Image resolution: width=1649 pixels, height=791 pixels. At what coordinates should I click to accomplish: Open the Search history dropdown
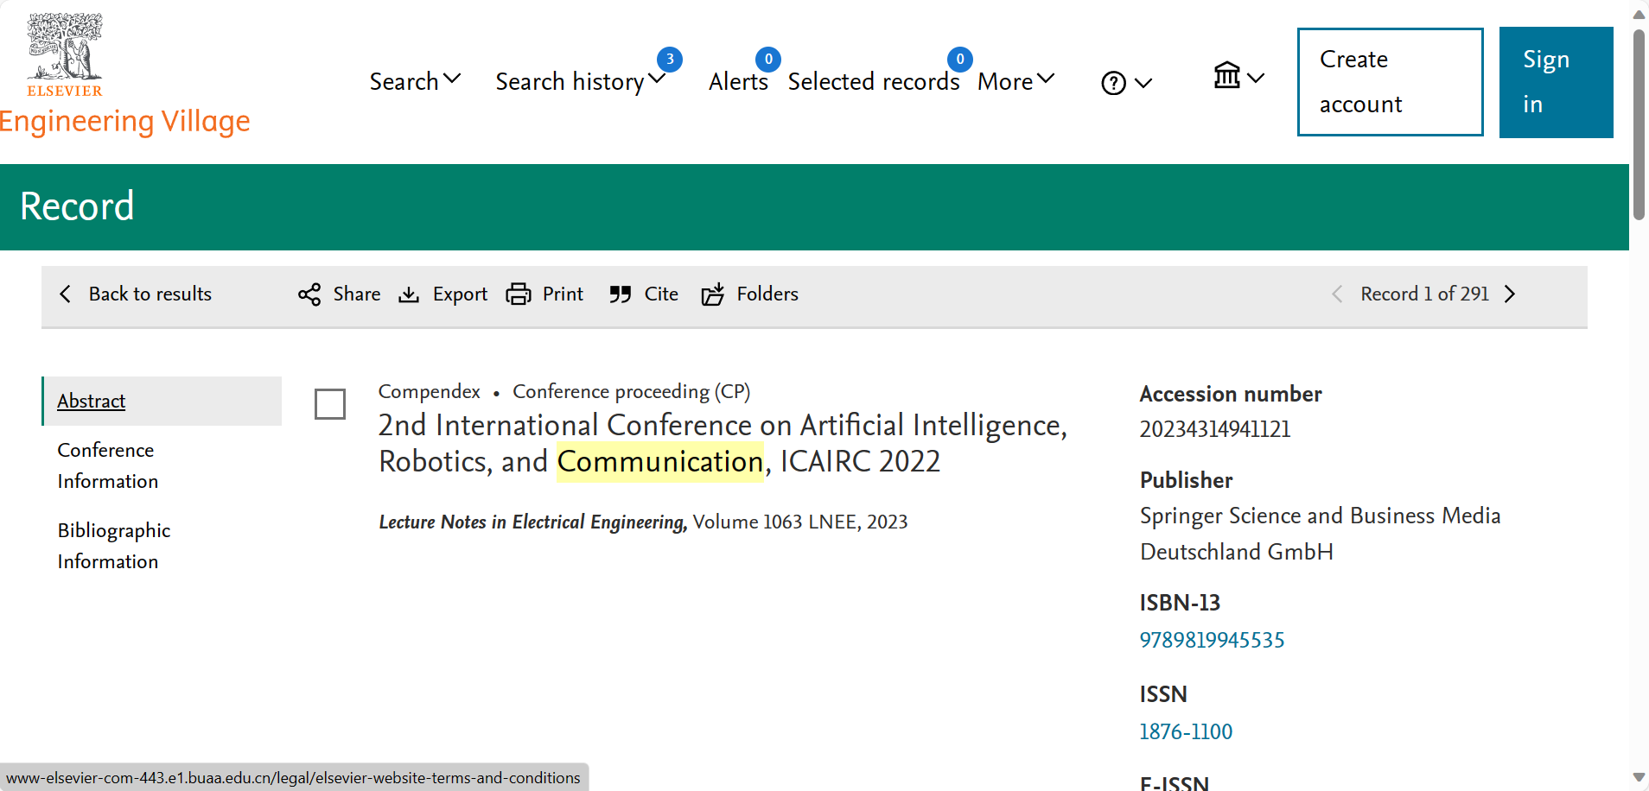[581, 81]
